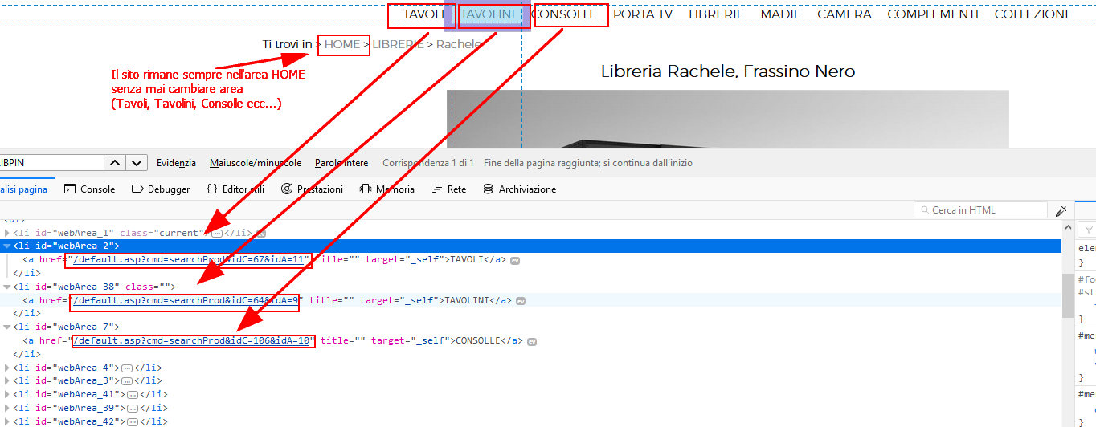Toggle Parole intere whole-words option

point(341,163)
